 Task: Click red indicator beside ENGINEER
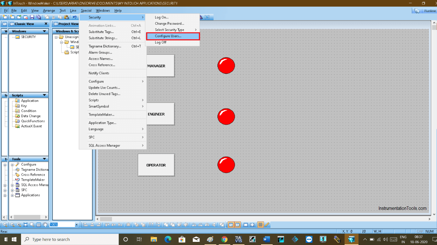226,116
